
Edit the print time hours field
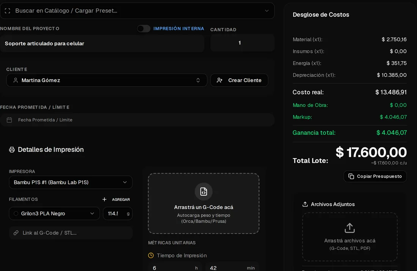pyautogui.click(x=175, y=267)
